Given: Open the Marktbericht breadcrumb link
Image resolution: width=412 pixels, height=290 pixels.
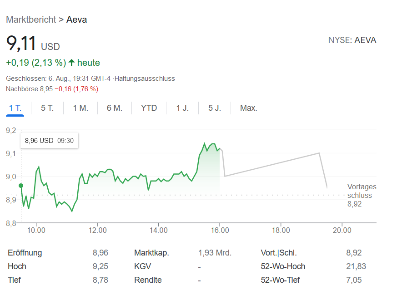Looking at the screenshot, I should point(30,20).
